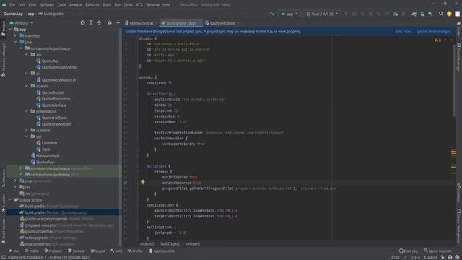The width and height of the screenshot is (462, 260).
Task: Open the Profiler tool window button
Action: coord(135,251)
